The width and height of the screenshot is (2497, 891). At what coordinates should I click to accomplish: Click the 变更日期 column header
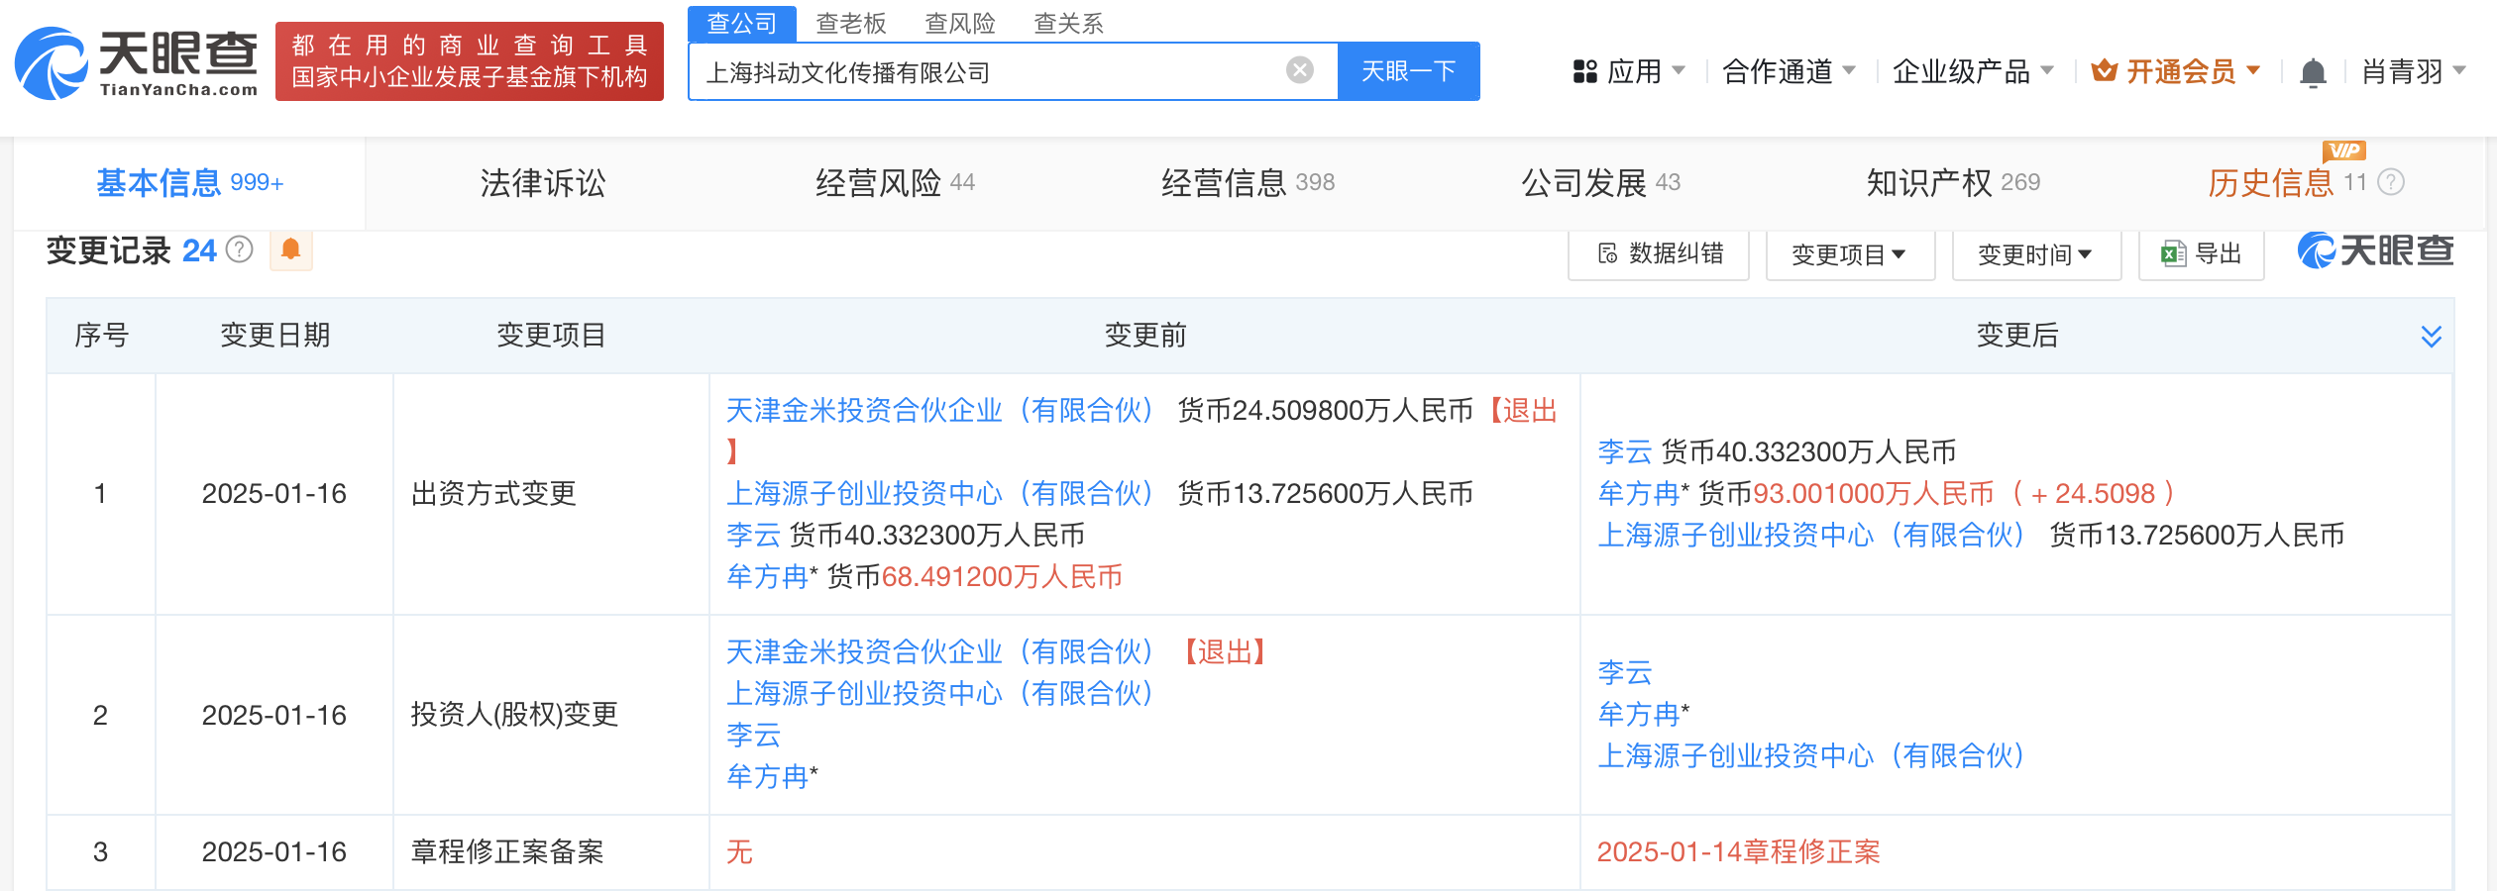(274, 336)
